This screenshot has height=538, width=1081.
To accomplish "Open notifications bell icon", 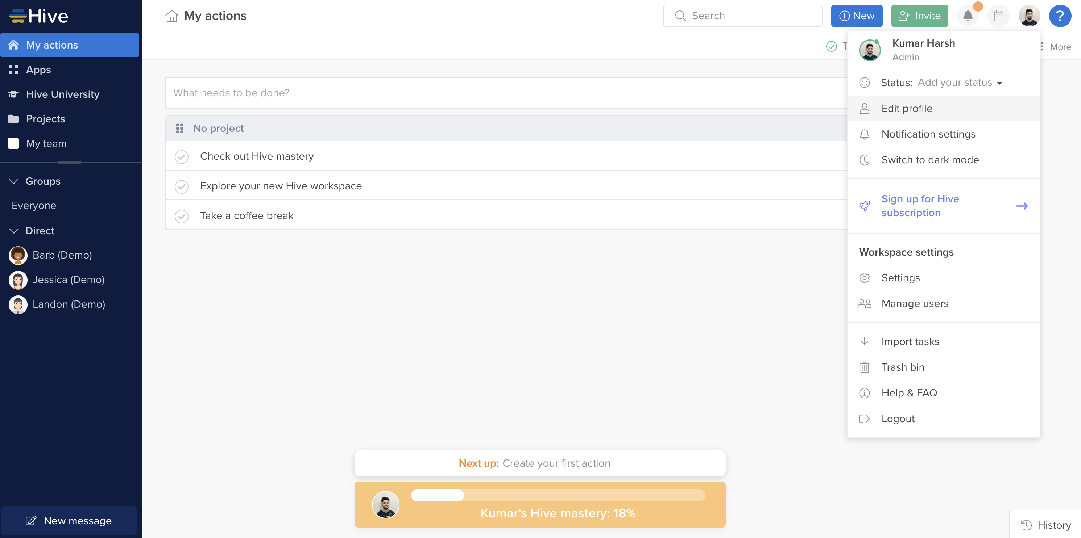I will pos(968,16).
